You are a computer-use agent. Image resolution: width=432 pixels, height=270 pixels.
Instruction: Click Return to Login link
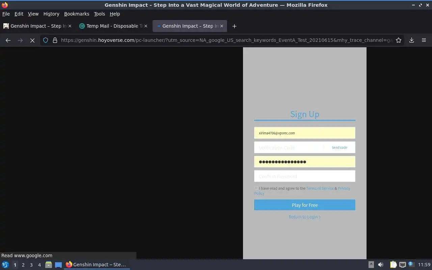tap(304, 217)
